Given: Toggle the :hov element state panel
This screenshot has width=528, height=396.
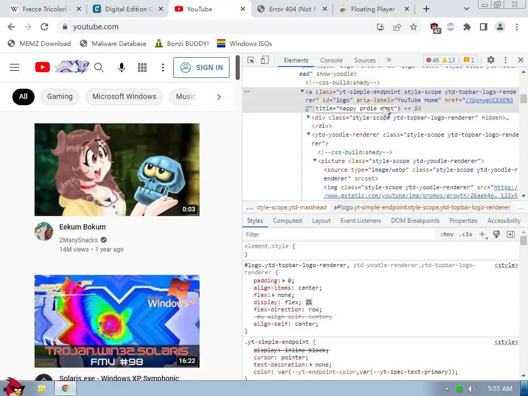Looking at the screenshot, I should tap(447, 235).
